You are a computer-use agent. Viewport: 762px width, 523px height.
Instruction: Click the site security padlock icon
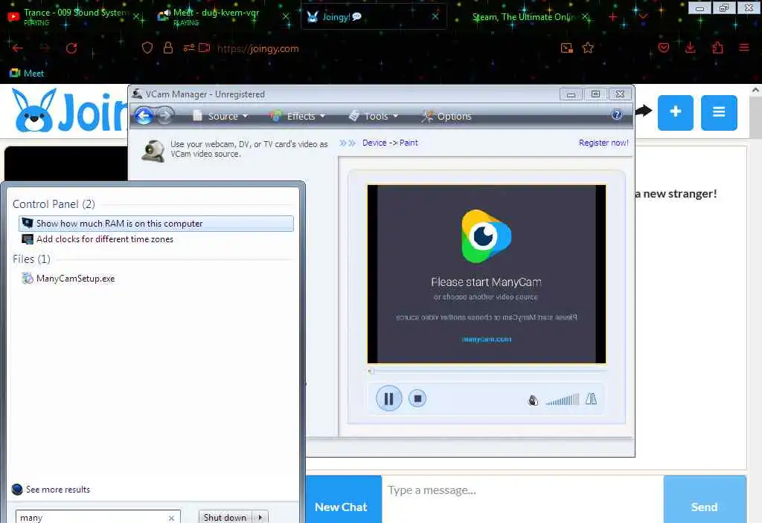tap(168, 48)
